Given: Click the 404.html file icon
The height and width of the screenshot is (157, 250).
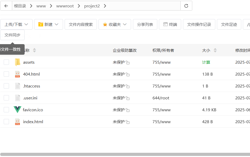Looking at the screenshot, I should tap(17, 74).
